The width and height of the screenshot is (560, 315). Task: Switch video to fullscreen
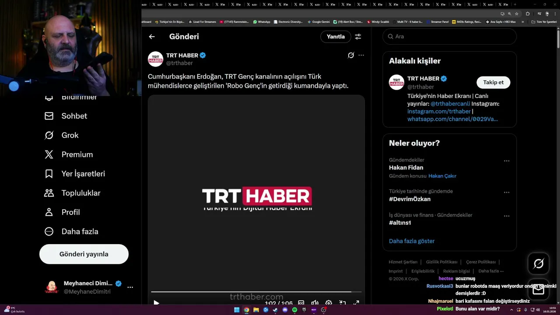(x=356, y=303)
